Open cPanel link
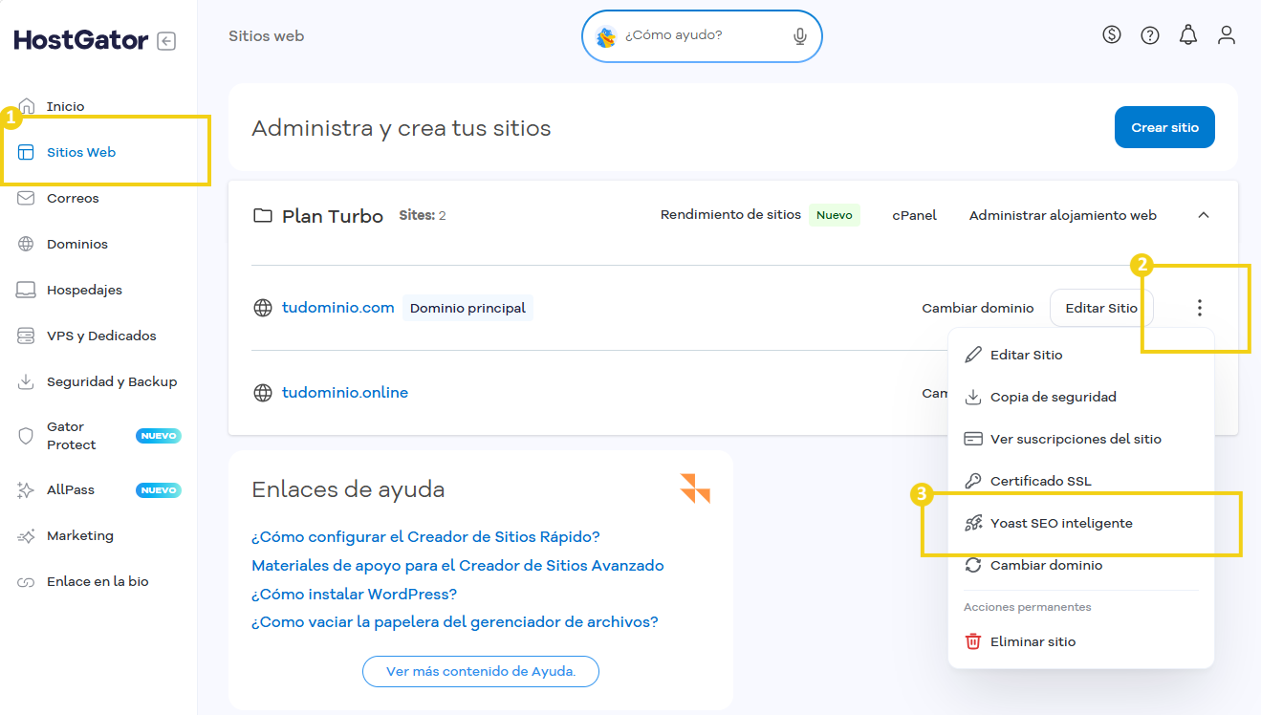The width and height of the screenshot is (1261, 715). tap(915, 215)
